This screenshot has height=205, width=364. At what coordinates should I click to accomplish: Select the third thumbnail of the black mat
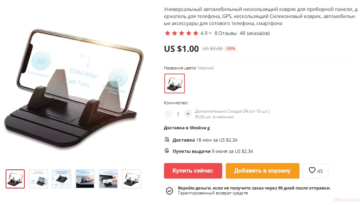[x=61, y=179]
